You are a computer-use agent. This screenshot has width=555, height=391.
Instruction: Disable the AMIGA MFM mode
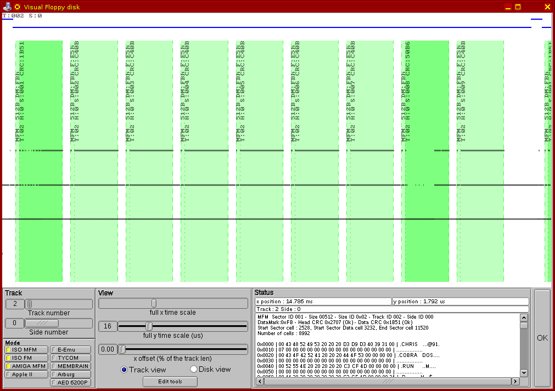[x=26, y=366]
